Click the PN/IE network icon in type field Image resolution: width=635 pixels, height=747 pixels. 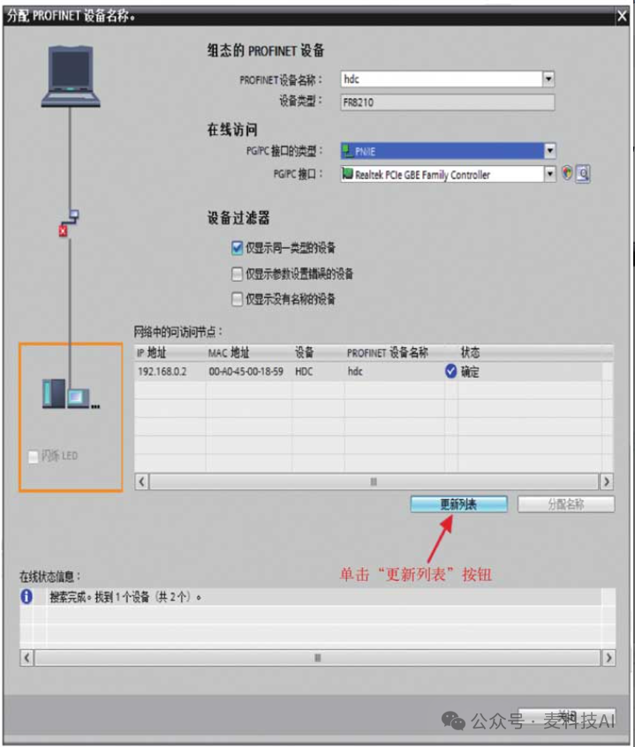click(348, 151)
